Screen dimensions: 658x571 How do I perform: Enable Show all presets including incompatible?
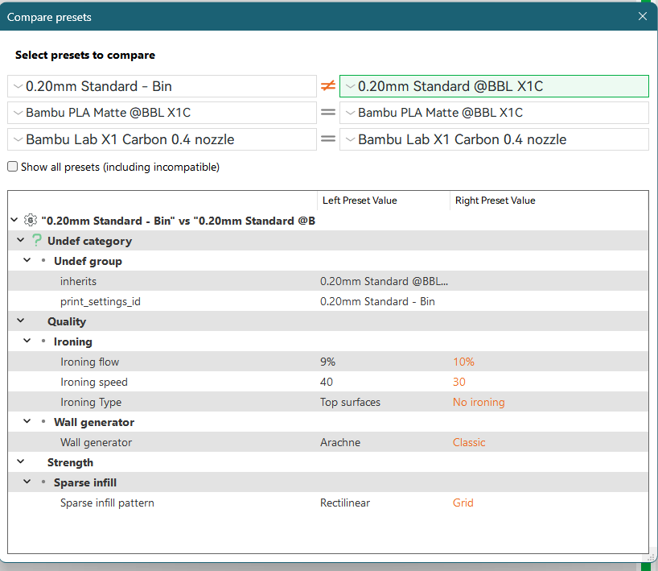tap(13, 167)
